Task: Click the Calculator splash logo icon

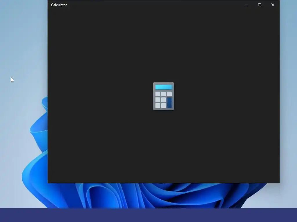Action: [x=164, y=96]
